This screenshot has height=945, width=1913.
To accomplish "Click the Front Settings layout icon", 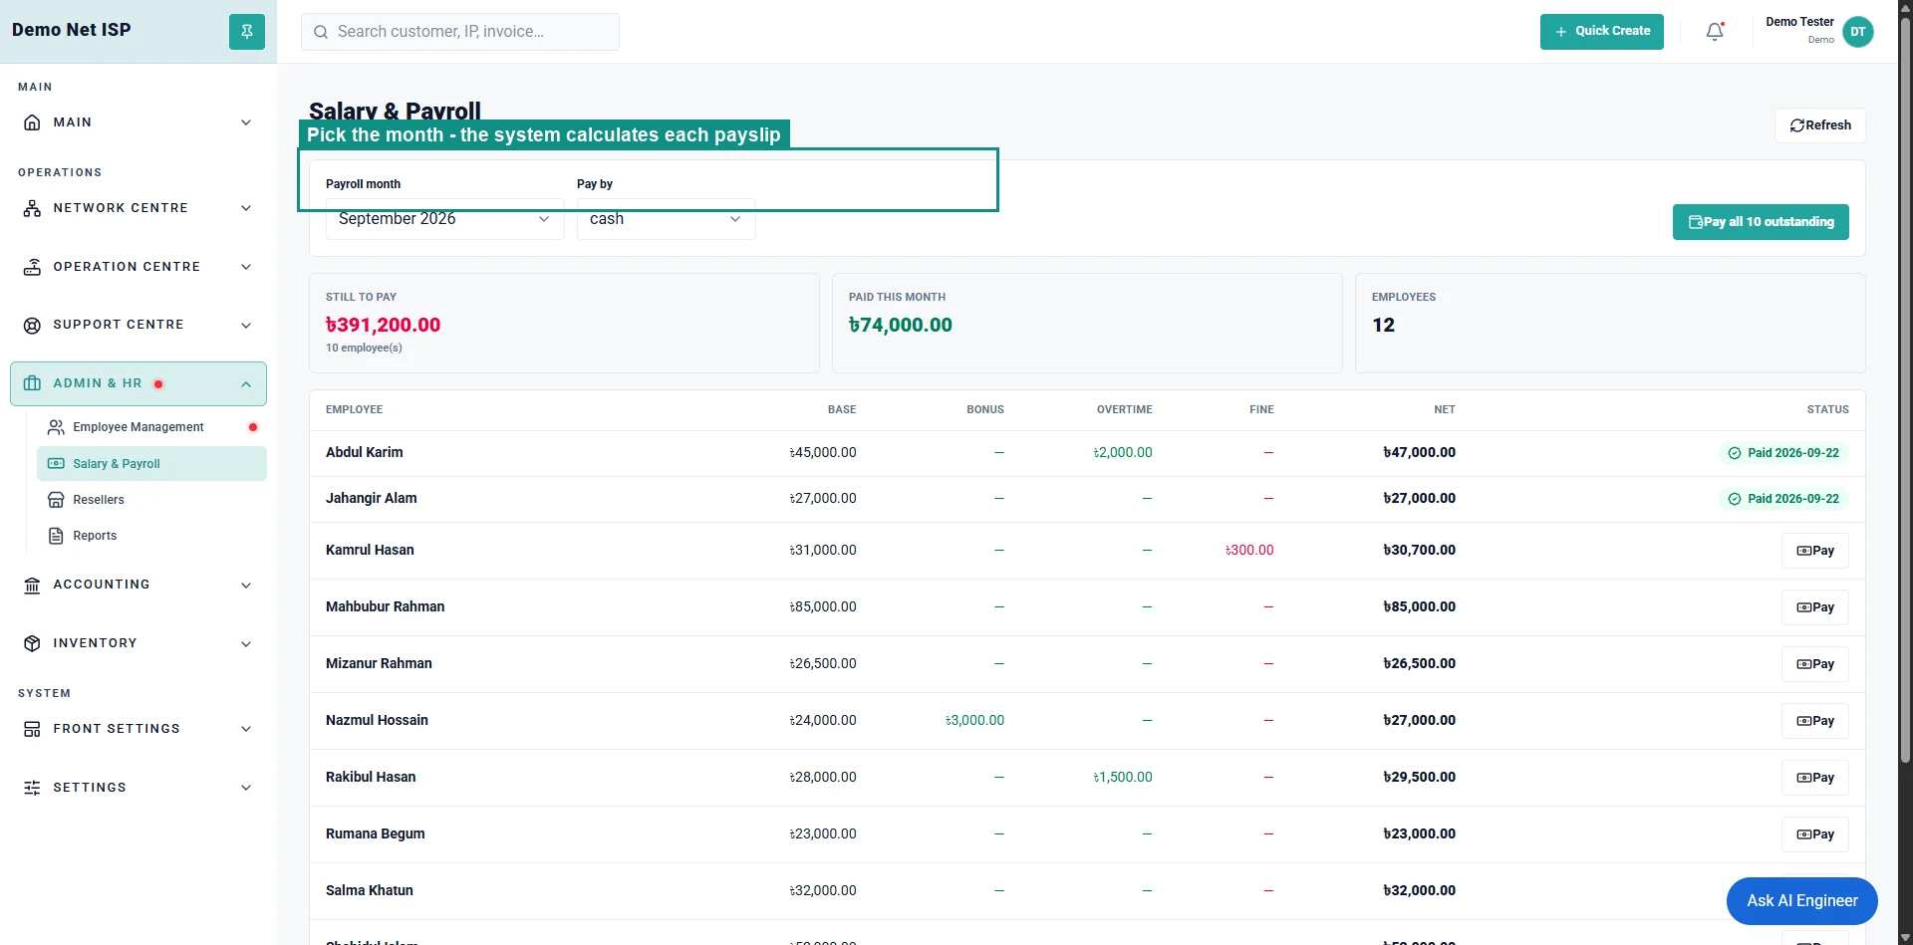I will (x=32, y=729).
